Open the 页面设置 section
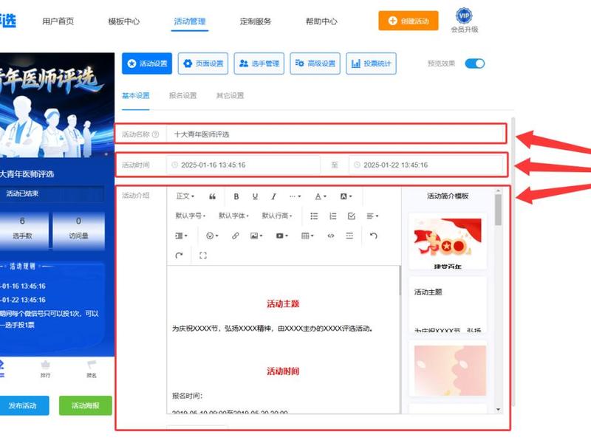This screenshot has height=443, width=591. [x=202, y=63]
